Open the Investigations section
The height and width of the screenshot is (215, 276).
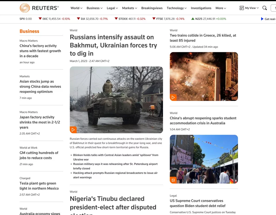201,8
